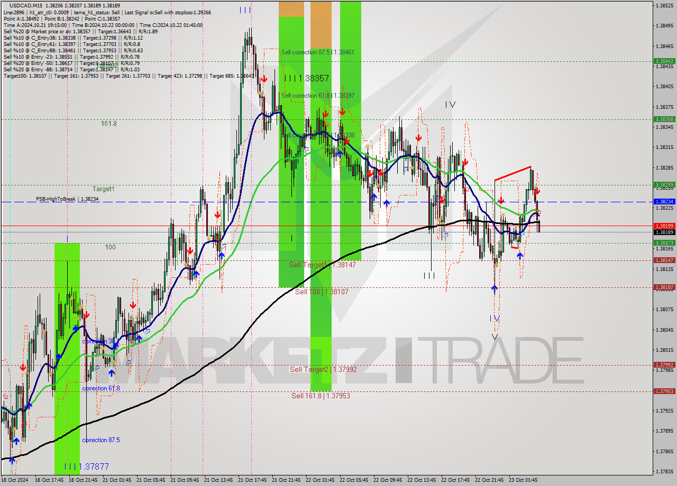This screenshot has width=677, height=486.
Task: Click the '23 Oct 01:45' time axis label
Action: [523, 480]
